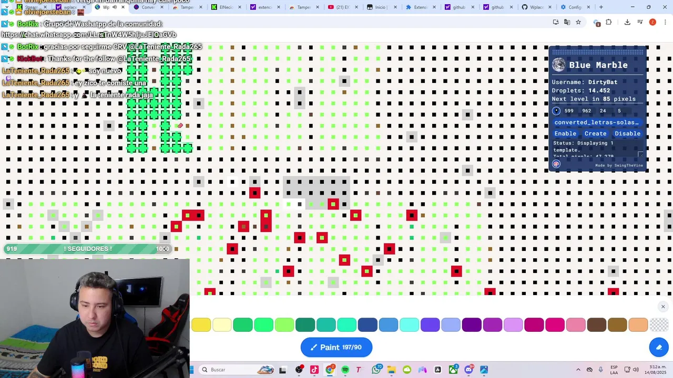Open OBS Studio from the taskbar
Screen dimensions: 673x378
coord(299,370)
